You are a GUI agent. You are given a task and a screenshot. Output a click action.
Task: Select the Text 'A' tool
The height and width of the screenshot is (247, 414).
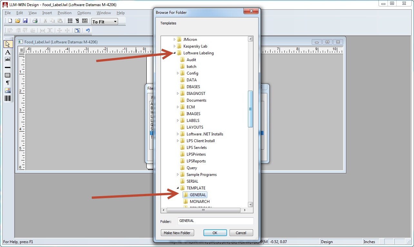click(8, 52)
